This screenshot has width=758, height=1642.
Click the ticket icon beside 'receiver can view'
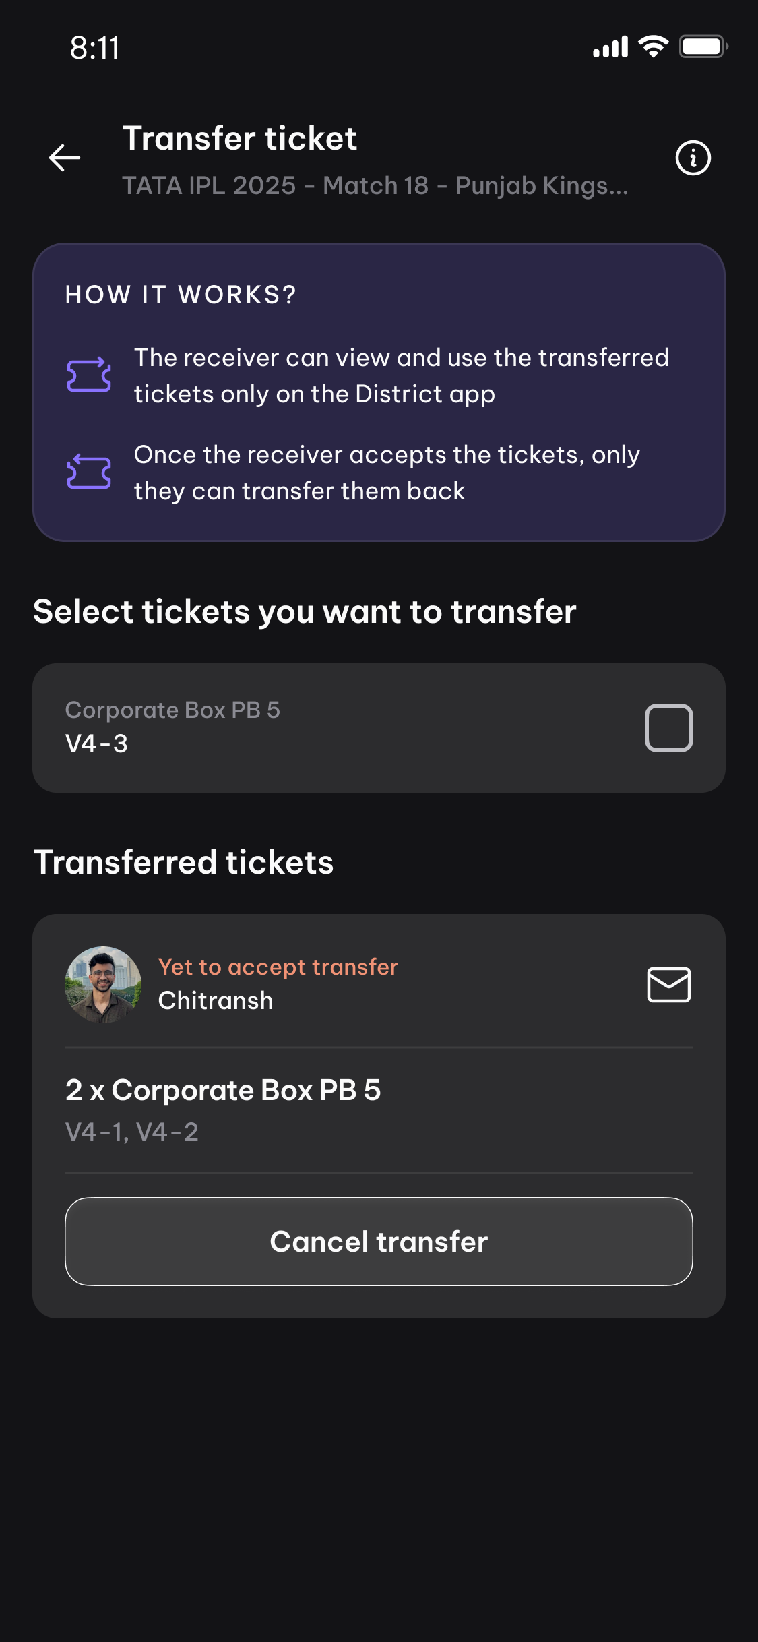point(89,375)
